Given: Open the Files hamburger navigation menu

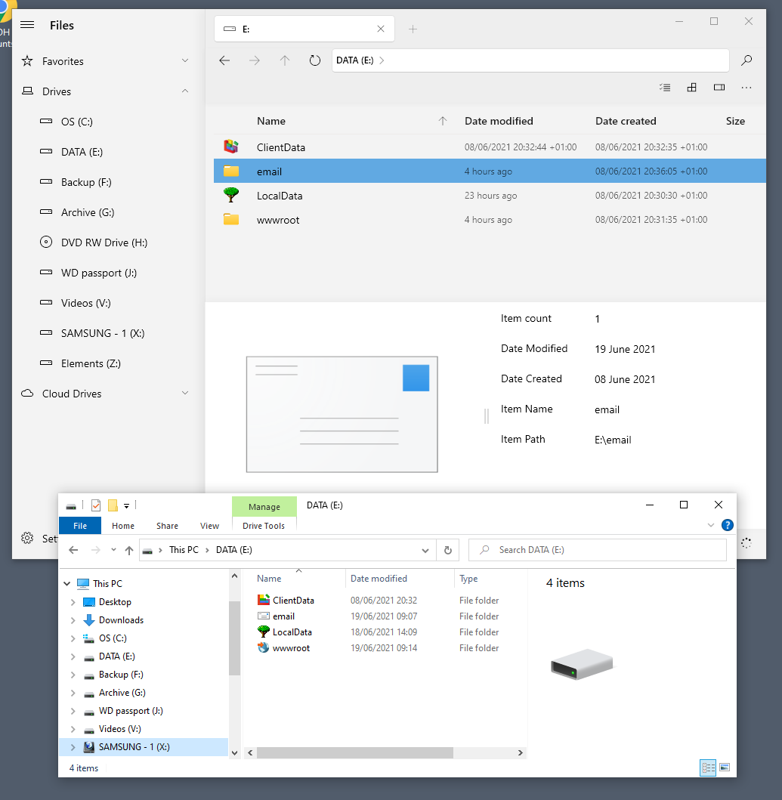Looking at the screenshot, I should click(x=27, y=25).
